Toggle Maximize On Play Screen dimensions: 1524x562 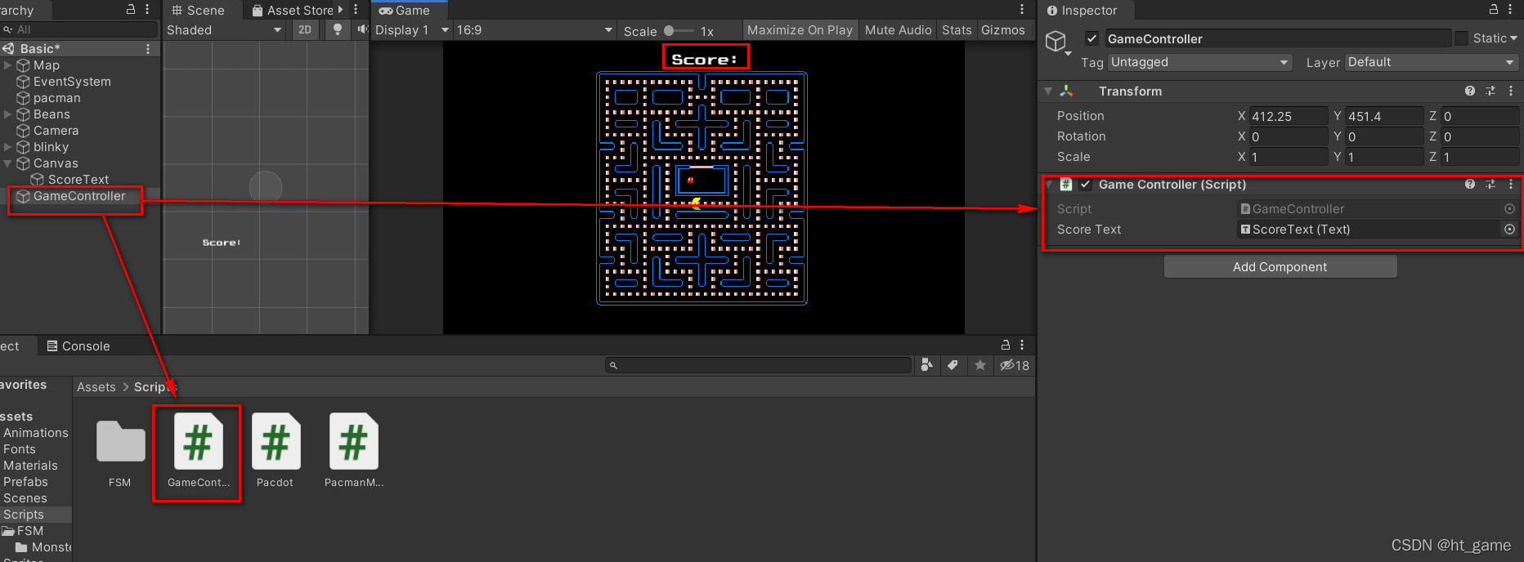tap(800, 29)
